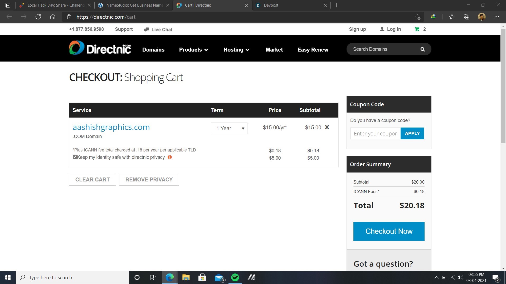The image size is (506, 284).
Task: Open the browser Favorites star icon
Action: 452,17
